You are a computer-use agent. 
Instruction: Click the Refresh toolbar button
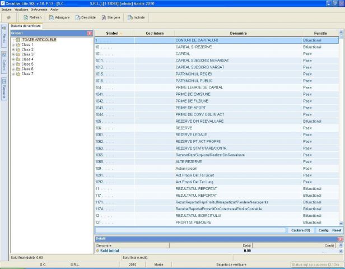[32, 17]
